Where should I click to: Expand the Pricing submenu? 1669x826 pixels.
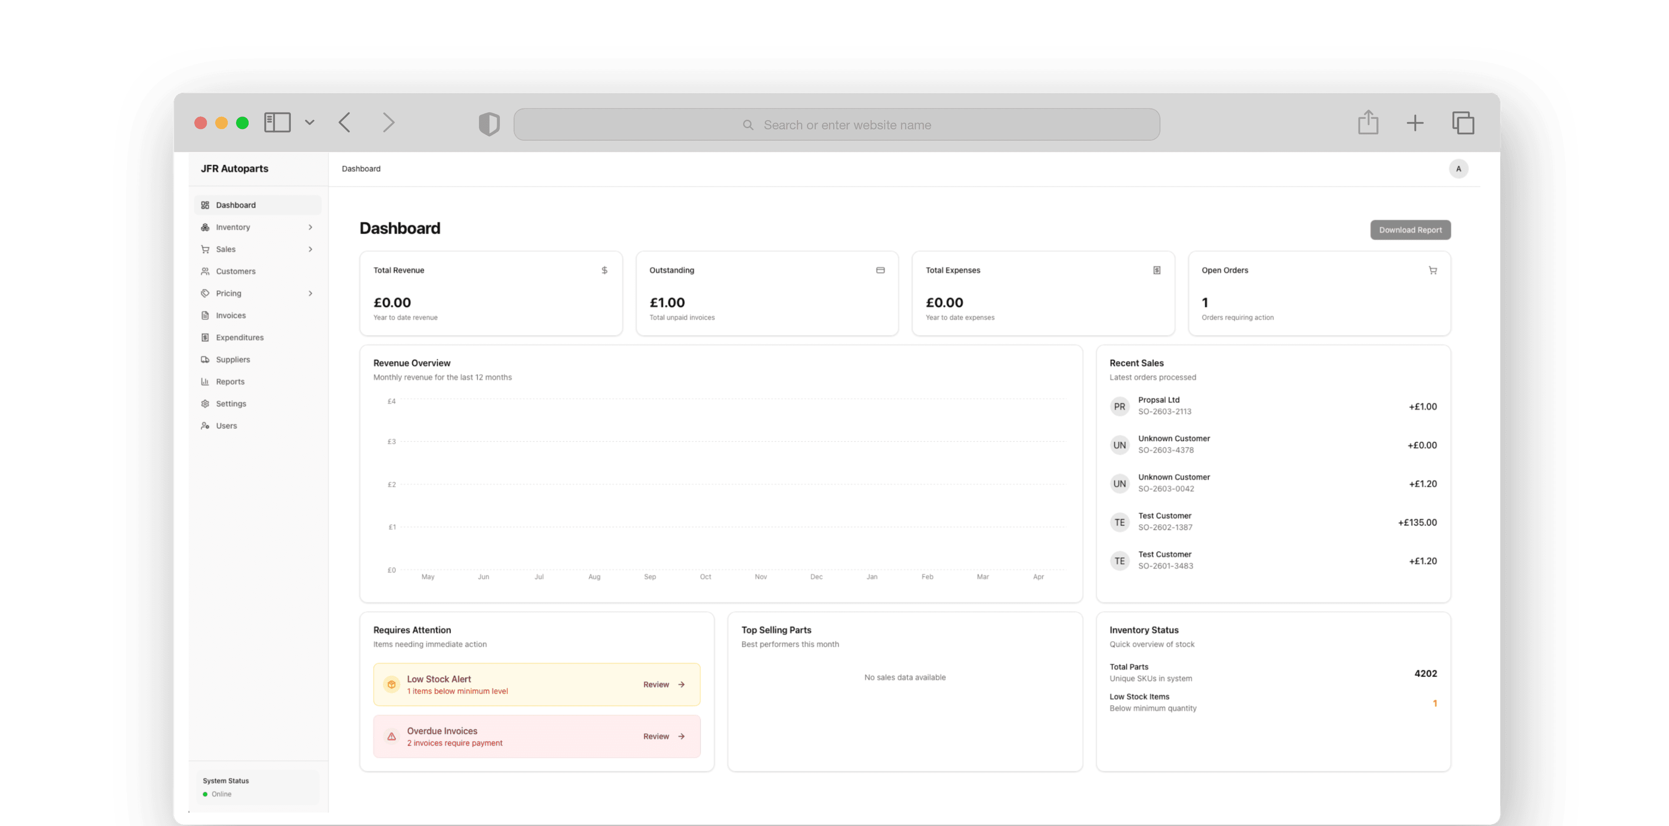tap(310, 293)
